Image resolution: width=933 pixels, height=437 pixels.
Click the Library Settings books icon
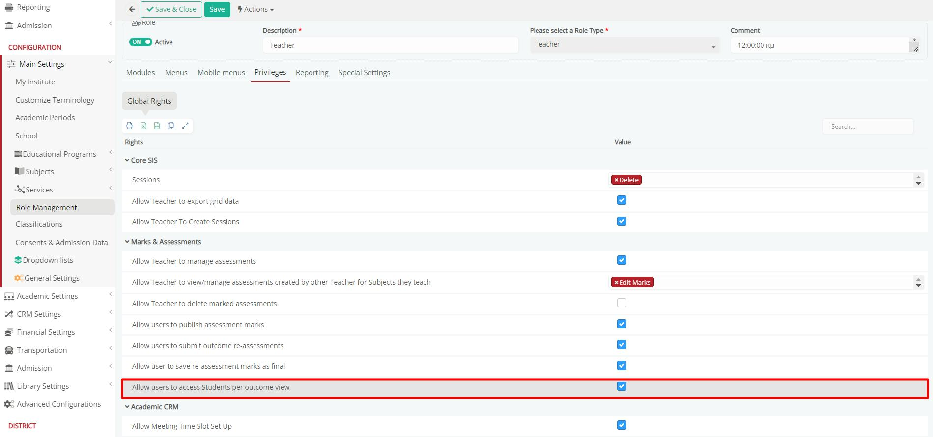pos(9,386)
